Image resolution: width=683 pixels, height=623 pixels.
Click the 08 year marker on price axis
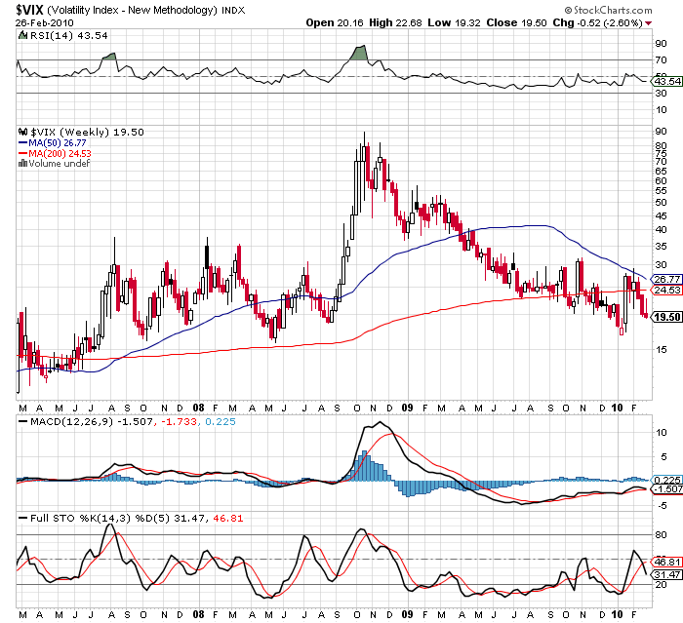[x=198, y=408]
